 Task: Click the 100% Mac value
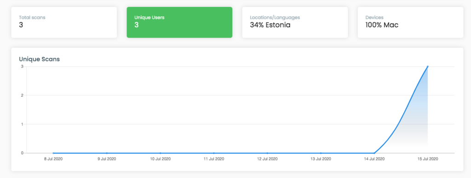point(382,25)
